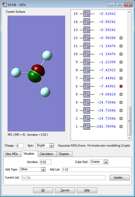Click the electron occupancy box of orbital 15

point(87,14)
